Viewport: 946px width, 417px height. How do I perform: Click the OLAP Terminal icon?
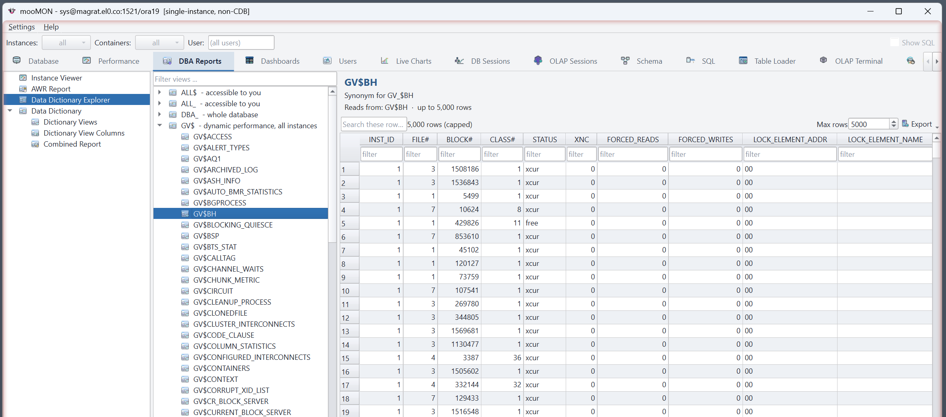823,60
